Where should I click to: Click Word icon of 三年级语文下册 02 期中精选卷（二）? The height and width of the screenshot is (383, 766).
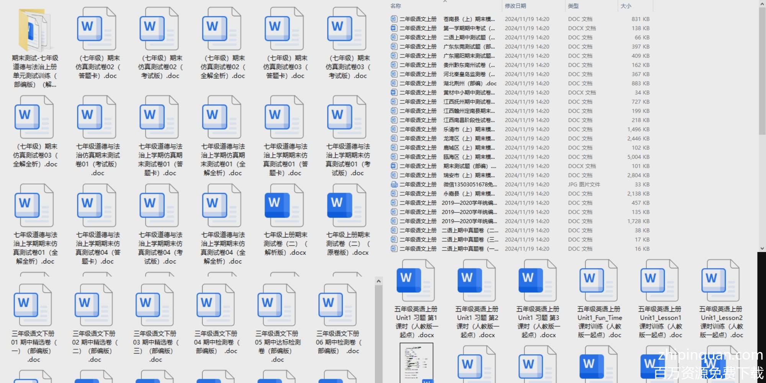pos(94,305)
